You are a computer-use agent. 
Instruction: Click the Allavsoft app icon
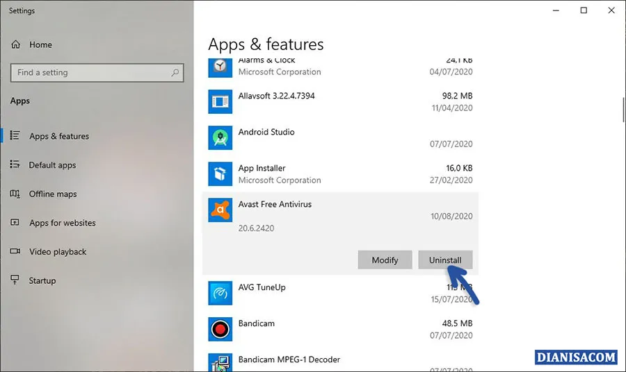220,101
